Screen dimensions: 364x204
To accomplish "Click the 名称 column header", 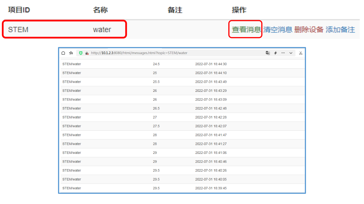I will pos(100,10).
